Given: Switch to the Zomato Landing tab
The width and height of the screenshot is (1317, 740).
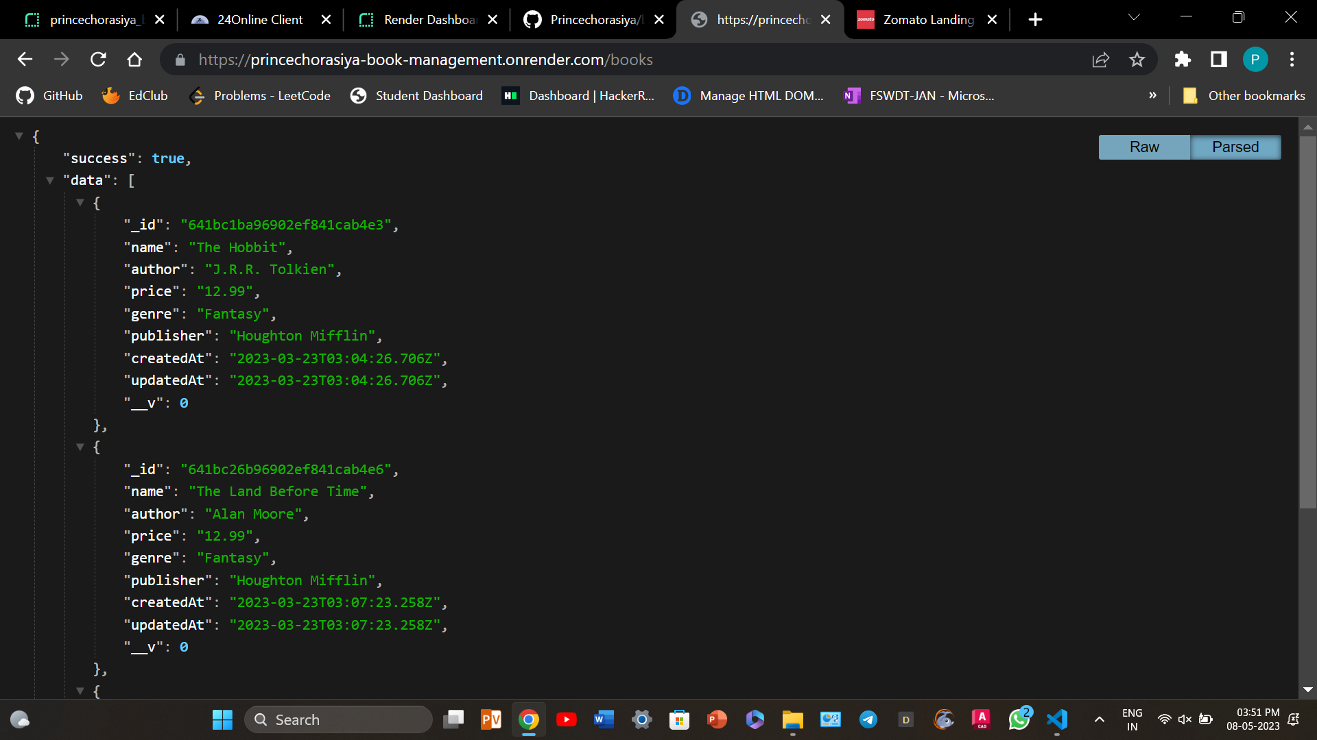Looking at the screenshot, I should pos(926,19).
